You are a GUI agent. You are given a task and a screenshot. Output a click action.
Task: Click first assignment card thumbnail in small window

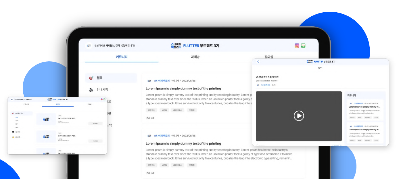point(46,119)
